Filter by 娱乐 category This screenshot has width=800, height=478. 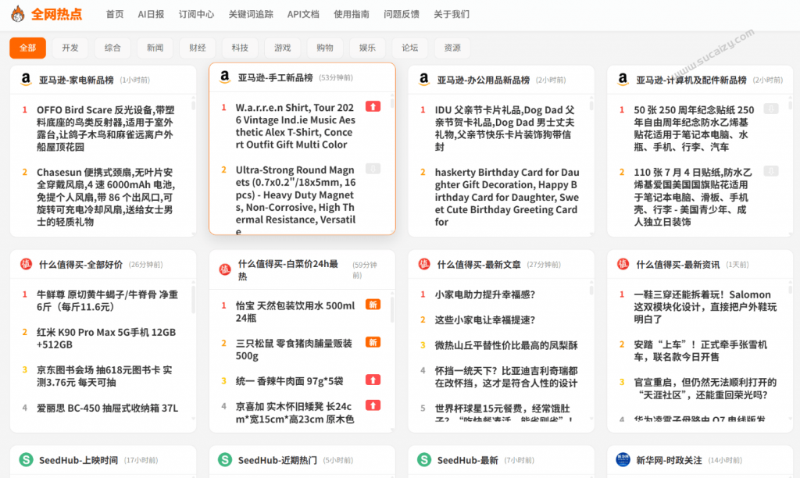point(367,48)
